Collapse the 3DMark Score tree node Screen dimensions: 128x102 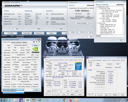[x=97, y=7]
